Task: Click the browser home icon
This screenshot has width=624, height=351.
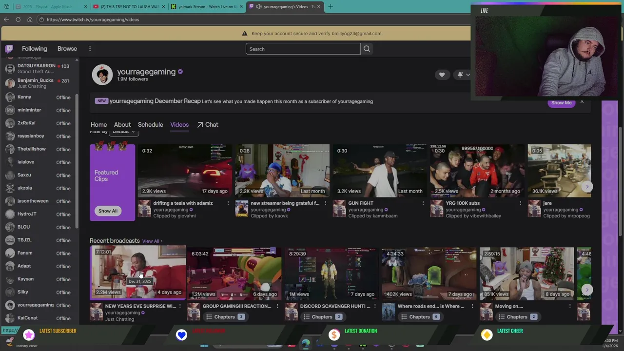Action: (30, 19)
